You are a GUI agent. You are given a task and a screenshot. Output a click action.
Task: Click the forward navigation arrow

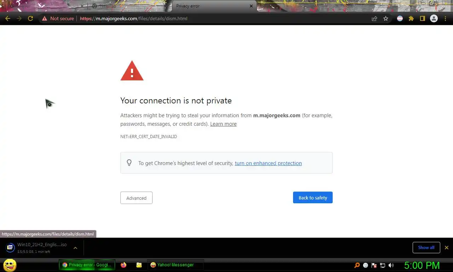19,18
